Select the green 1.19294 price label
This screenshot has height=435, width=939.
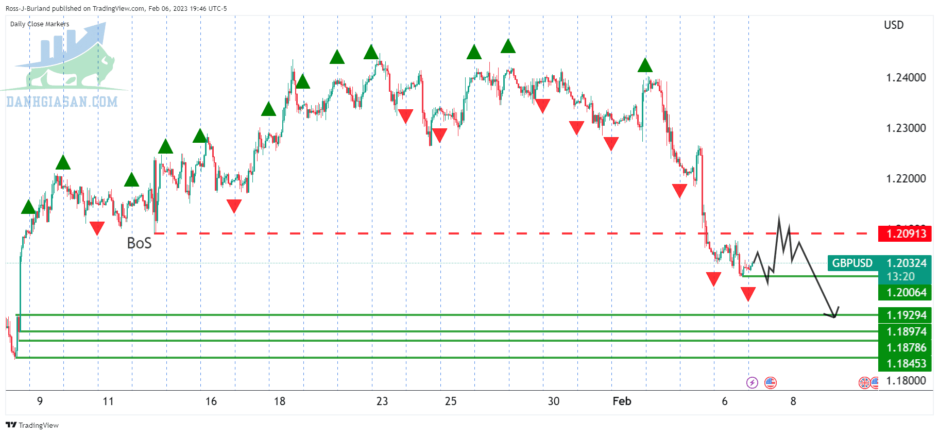click(906, 315)
